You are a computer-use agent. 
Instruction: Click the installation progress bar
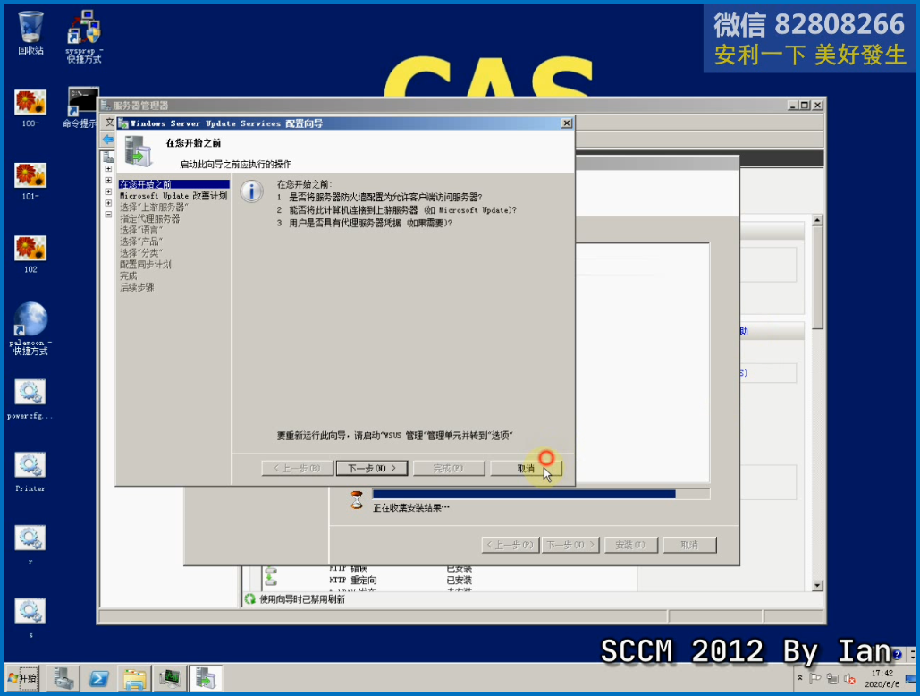pyautogui.click(x=541, y=494)
